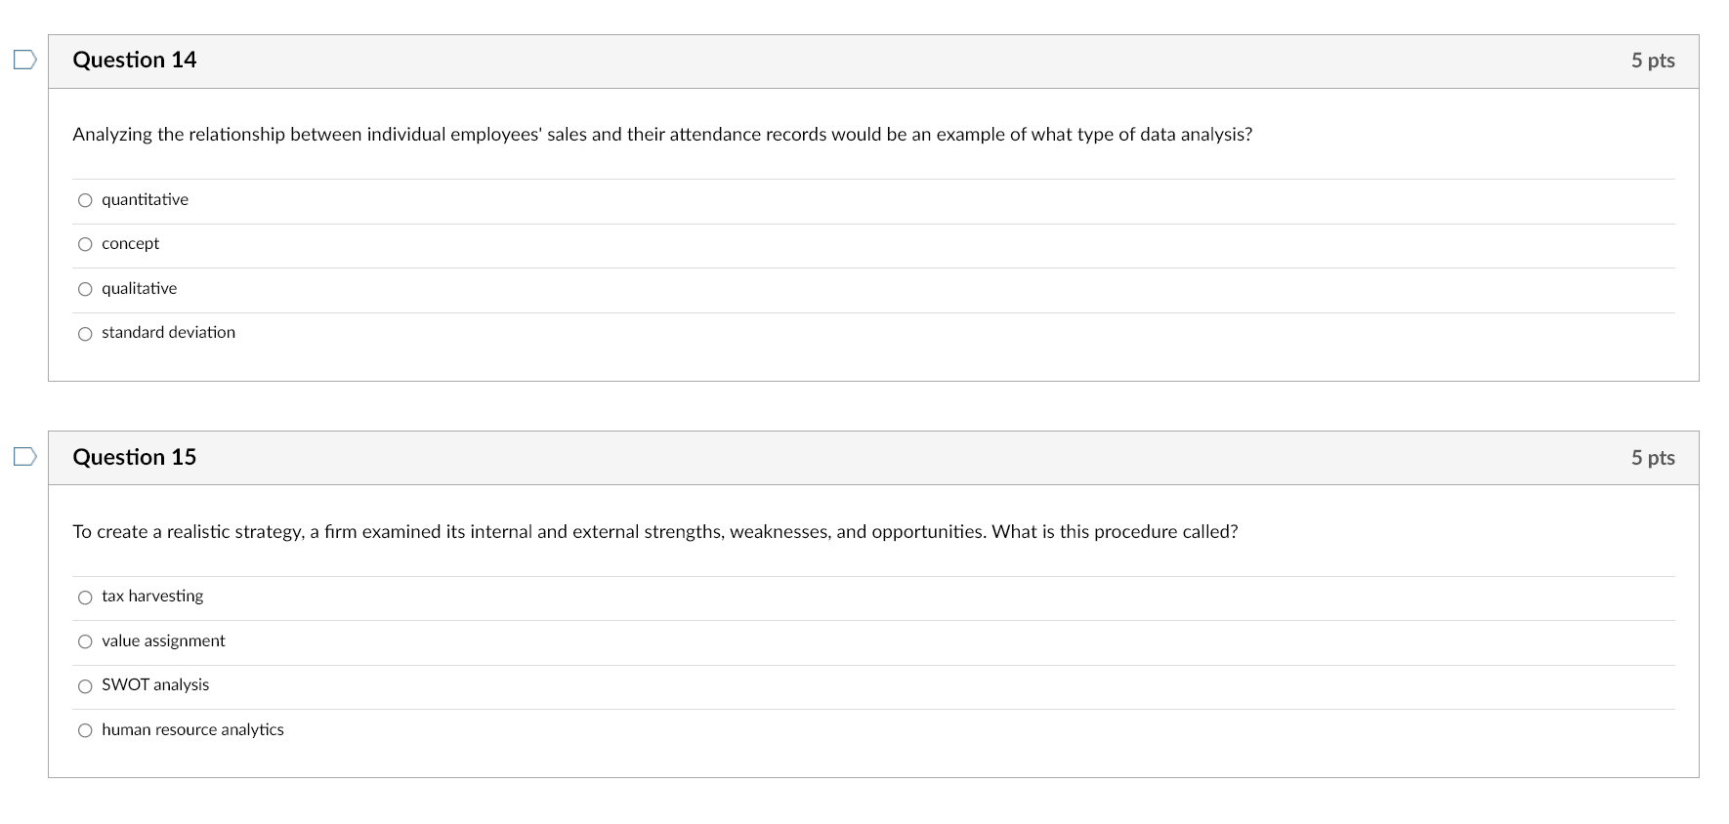Pick 'human resource analytics' for Question 15
1729x824 pixels.
[86, 730]
